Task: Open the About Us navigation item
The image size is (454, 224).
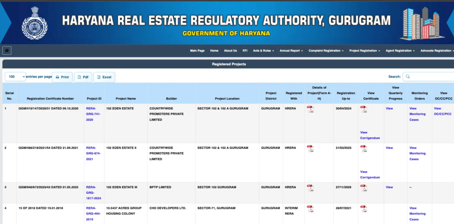Action: [x=231, y=50]
